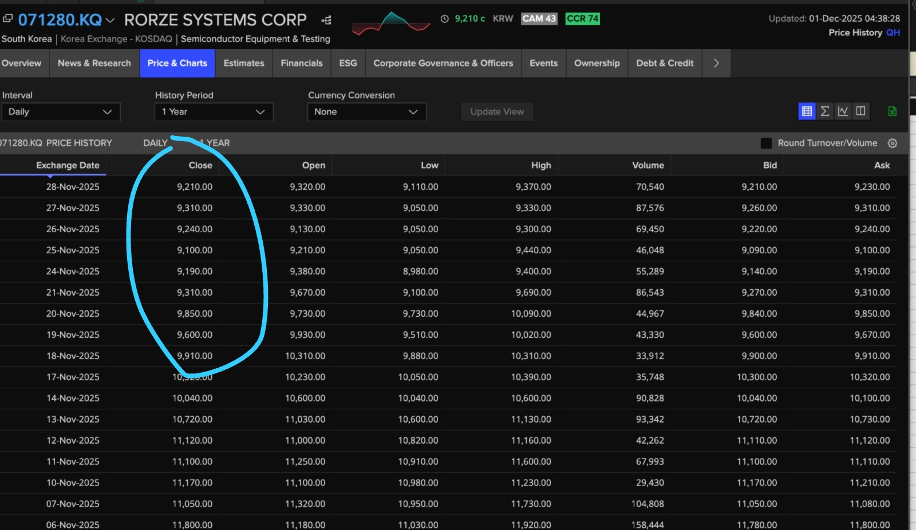Go to the Events tab

pyautogui.click(x=543, y=63)
